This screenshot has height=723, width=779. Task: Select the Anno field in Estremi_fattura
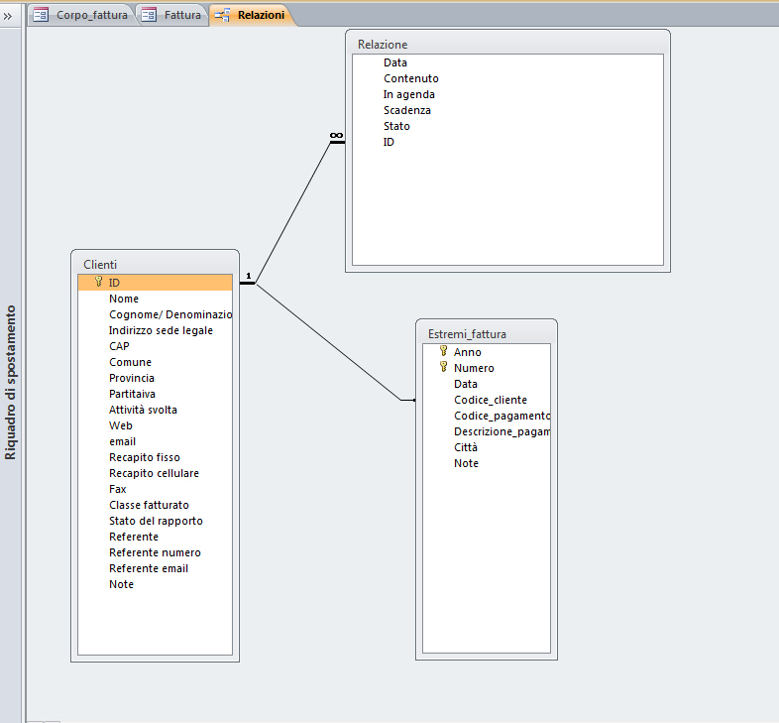click(x=487, y=352)
